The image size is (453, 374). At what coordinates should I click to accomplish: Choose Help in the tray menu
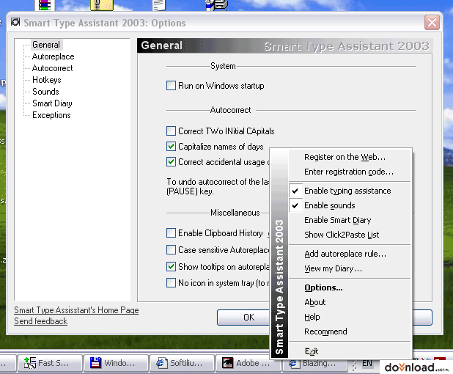(350, 317)
